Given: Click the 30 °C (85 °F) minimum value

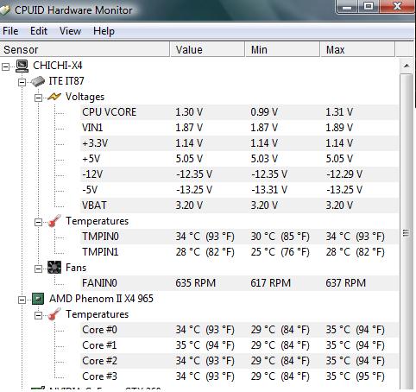Looking at the screenshot, I should (280, 237).
